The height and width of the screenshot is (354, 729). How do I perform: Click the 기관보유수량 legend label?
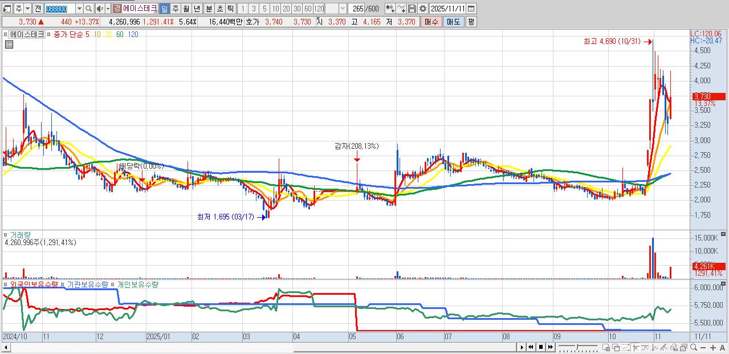tap(88, 284)
